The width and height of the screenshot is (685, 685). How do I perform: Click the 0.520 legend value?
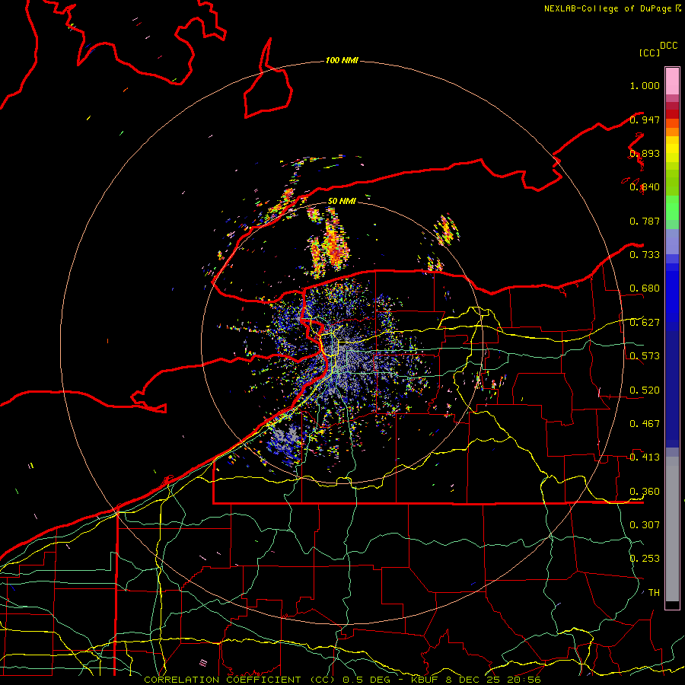pyautogui.click(x=645, y=390)
